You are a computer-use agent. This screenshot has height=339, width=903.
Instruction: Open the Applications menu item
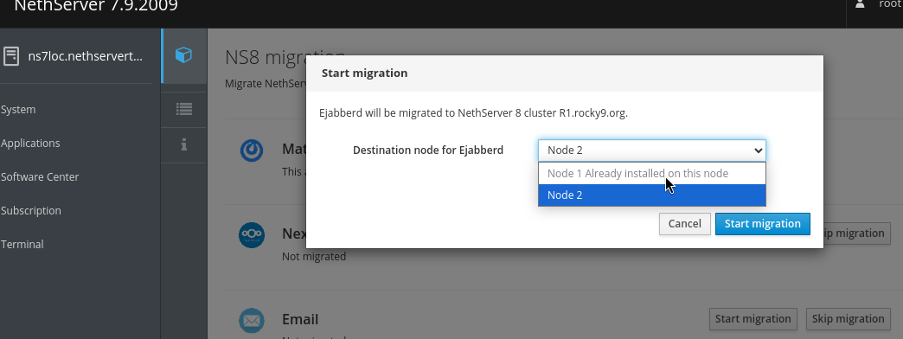coord(30,144)
